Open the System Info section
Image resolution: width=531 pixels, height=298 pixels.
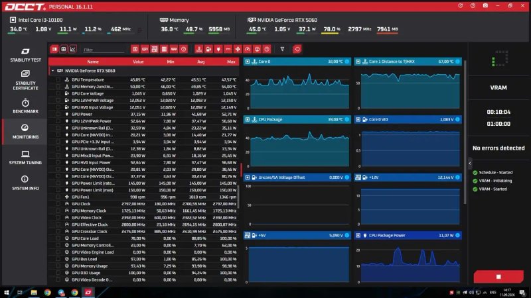pos(25,183)
